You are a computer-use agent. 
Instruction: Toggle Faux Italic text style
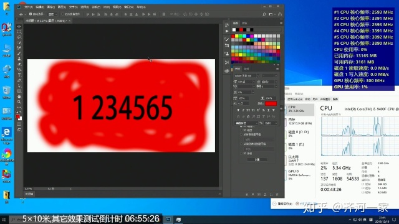(x=243, y=110)
